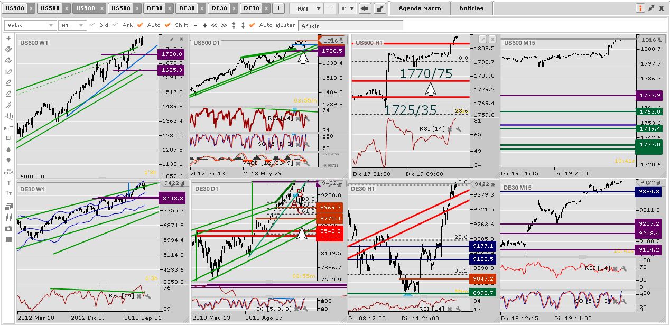Open wrench settings for US500 H1 RSI
Screen dimensions: 670x326
(x=458, y=129)
